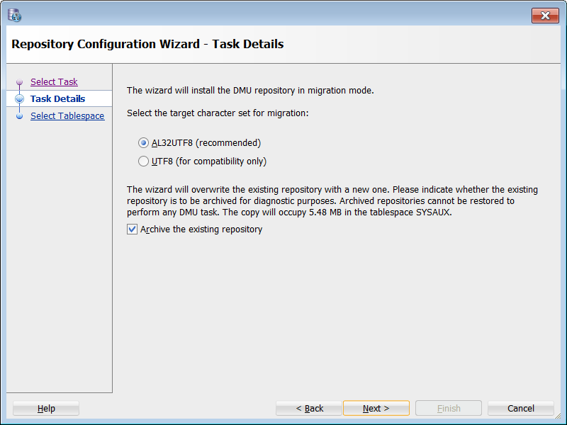This screenshot has height=425, width=567.
Task: Open Help for this wizard page
Action: 46,409
